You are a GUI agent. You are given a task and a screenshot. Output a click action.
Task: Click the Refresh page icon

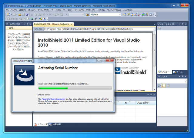tap(28, 19)
